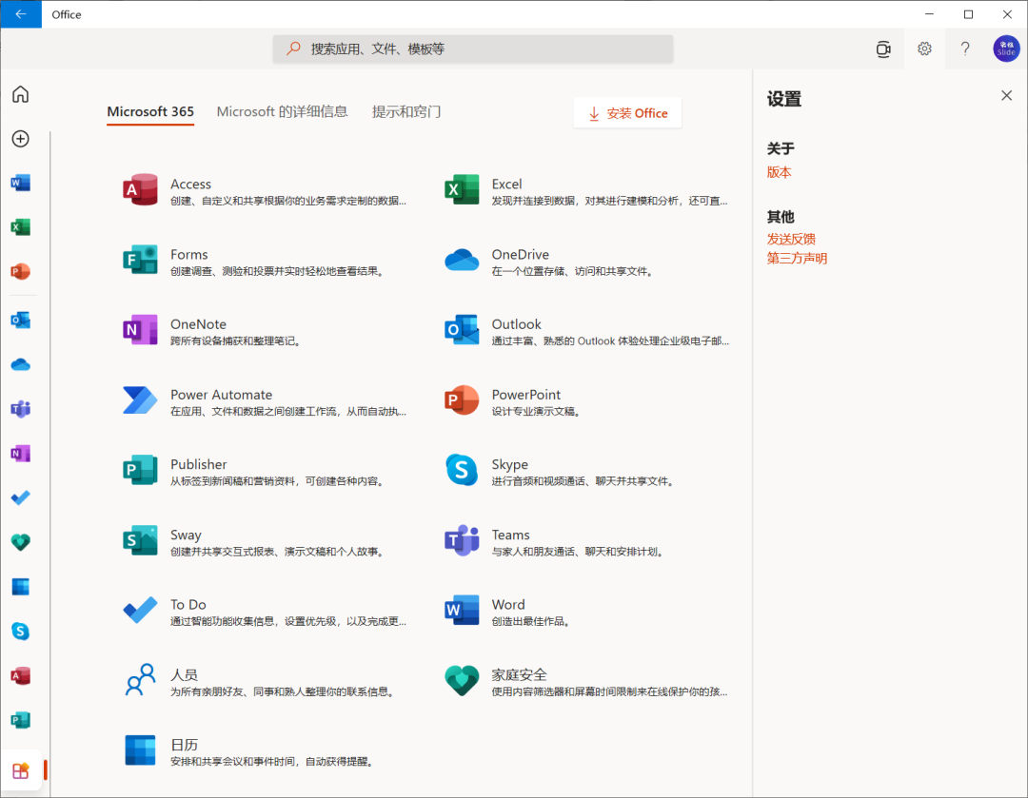Open OneDrive from the left sidebar
1028x798 pixels.
(20, 365)
